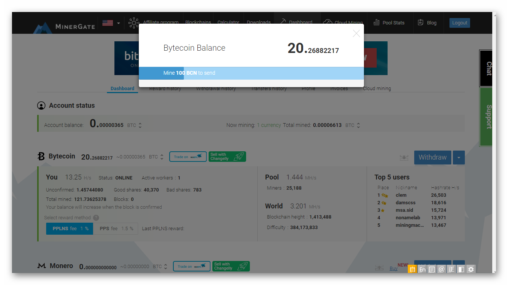Click top user 'msa.sid' nickname

[x=404, y=210]
